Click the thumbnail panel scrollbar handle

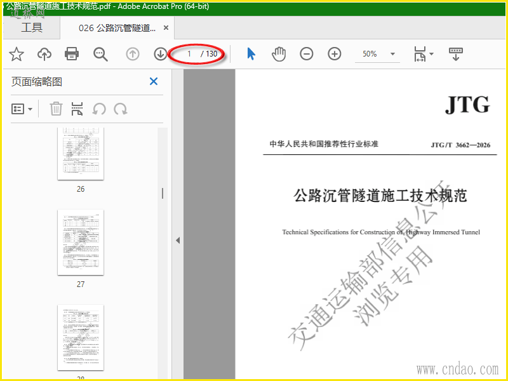[x=163, y=194]
